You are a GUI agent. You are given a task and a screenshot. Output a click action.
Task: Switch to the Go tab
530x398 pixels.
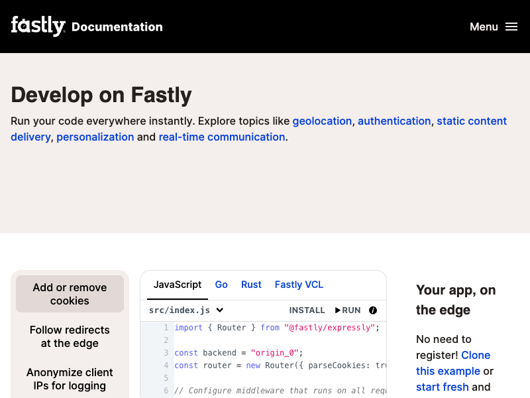221,285
